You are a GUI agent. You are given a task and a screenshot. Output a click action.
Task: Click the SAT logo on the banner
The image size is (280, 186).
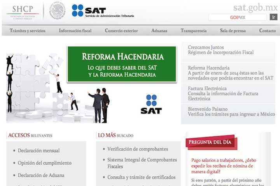point(151,104)
